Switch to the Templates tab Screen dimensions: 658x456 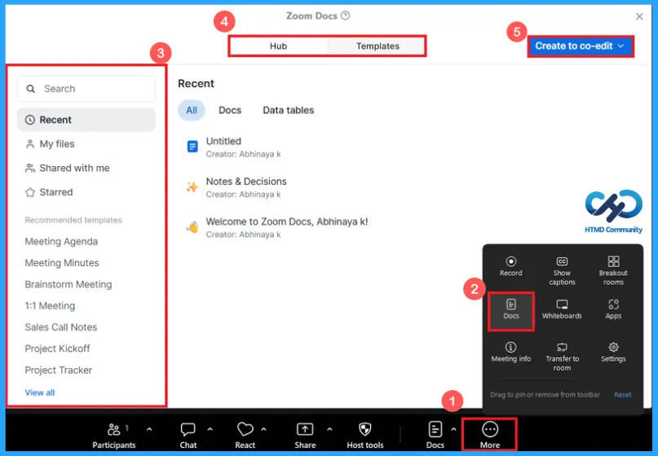pos(378,46)
